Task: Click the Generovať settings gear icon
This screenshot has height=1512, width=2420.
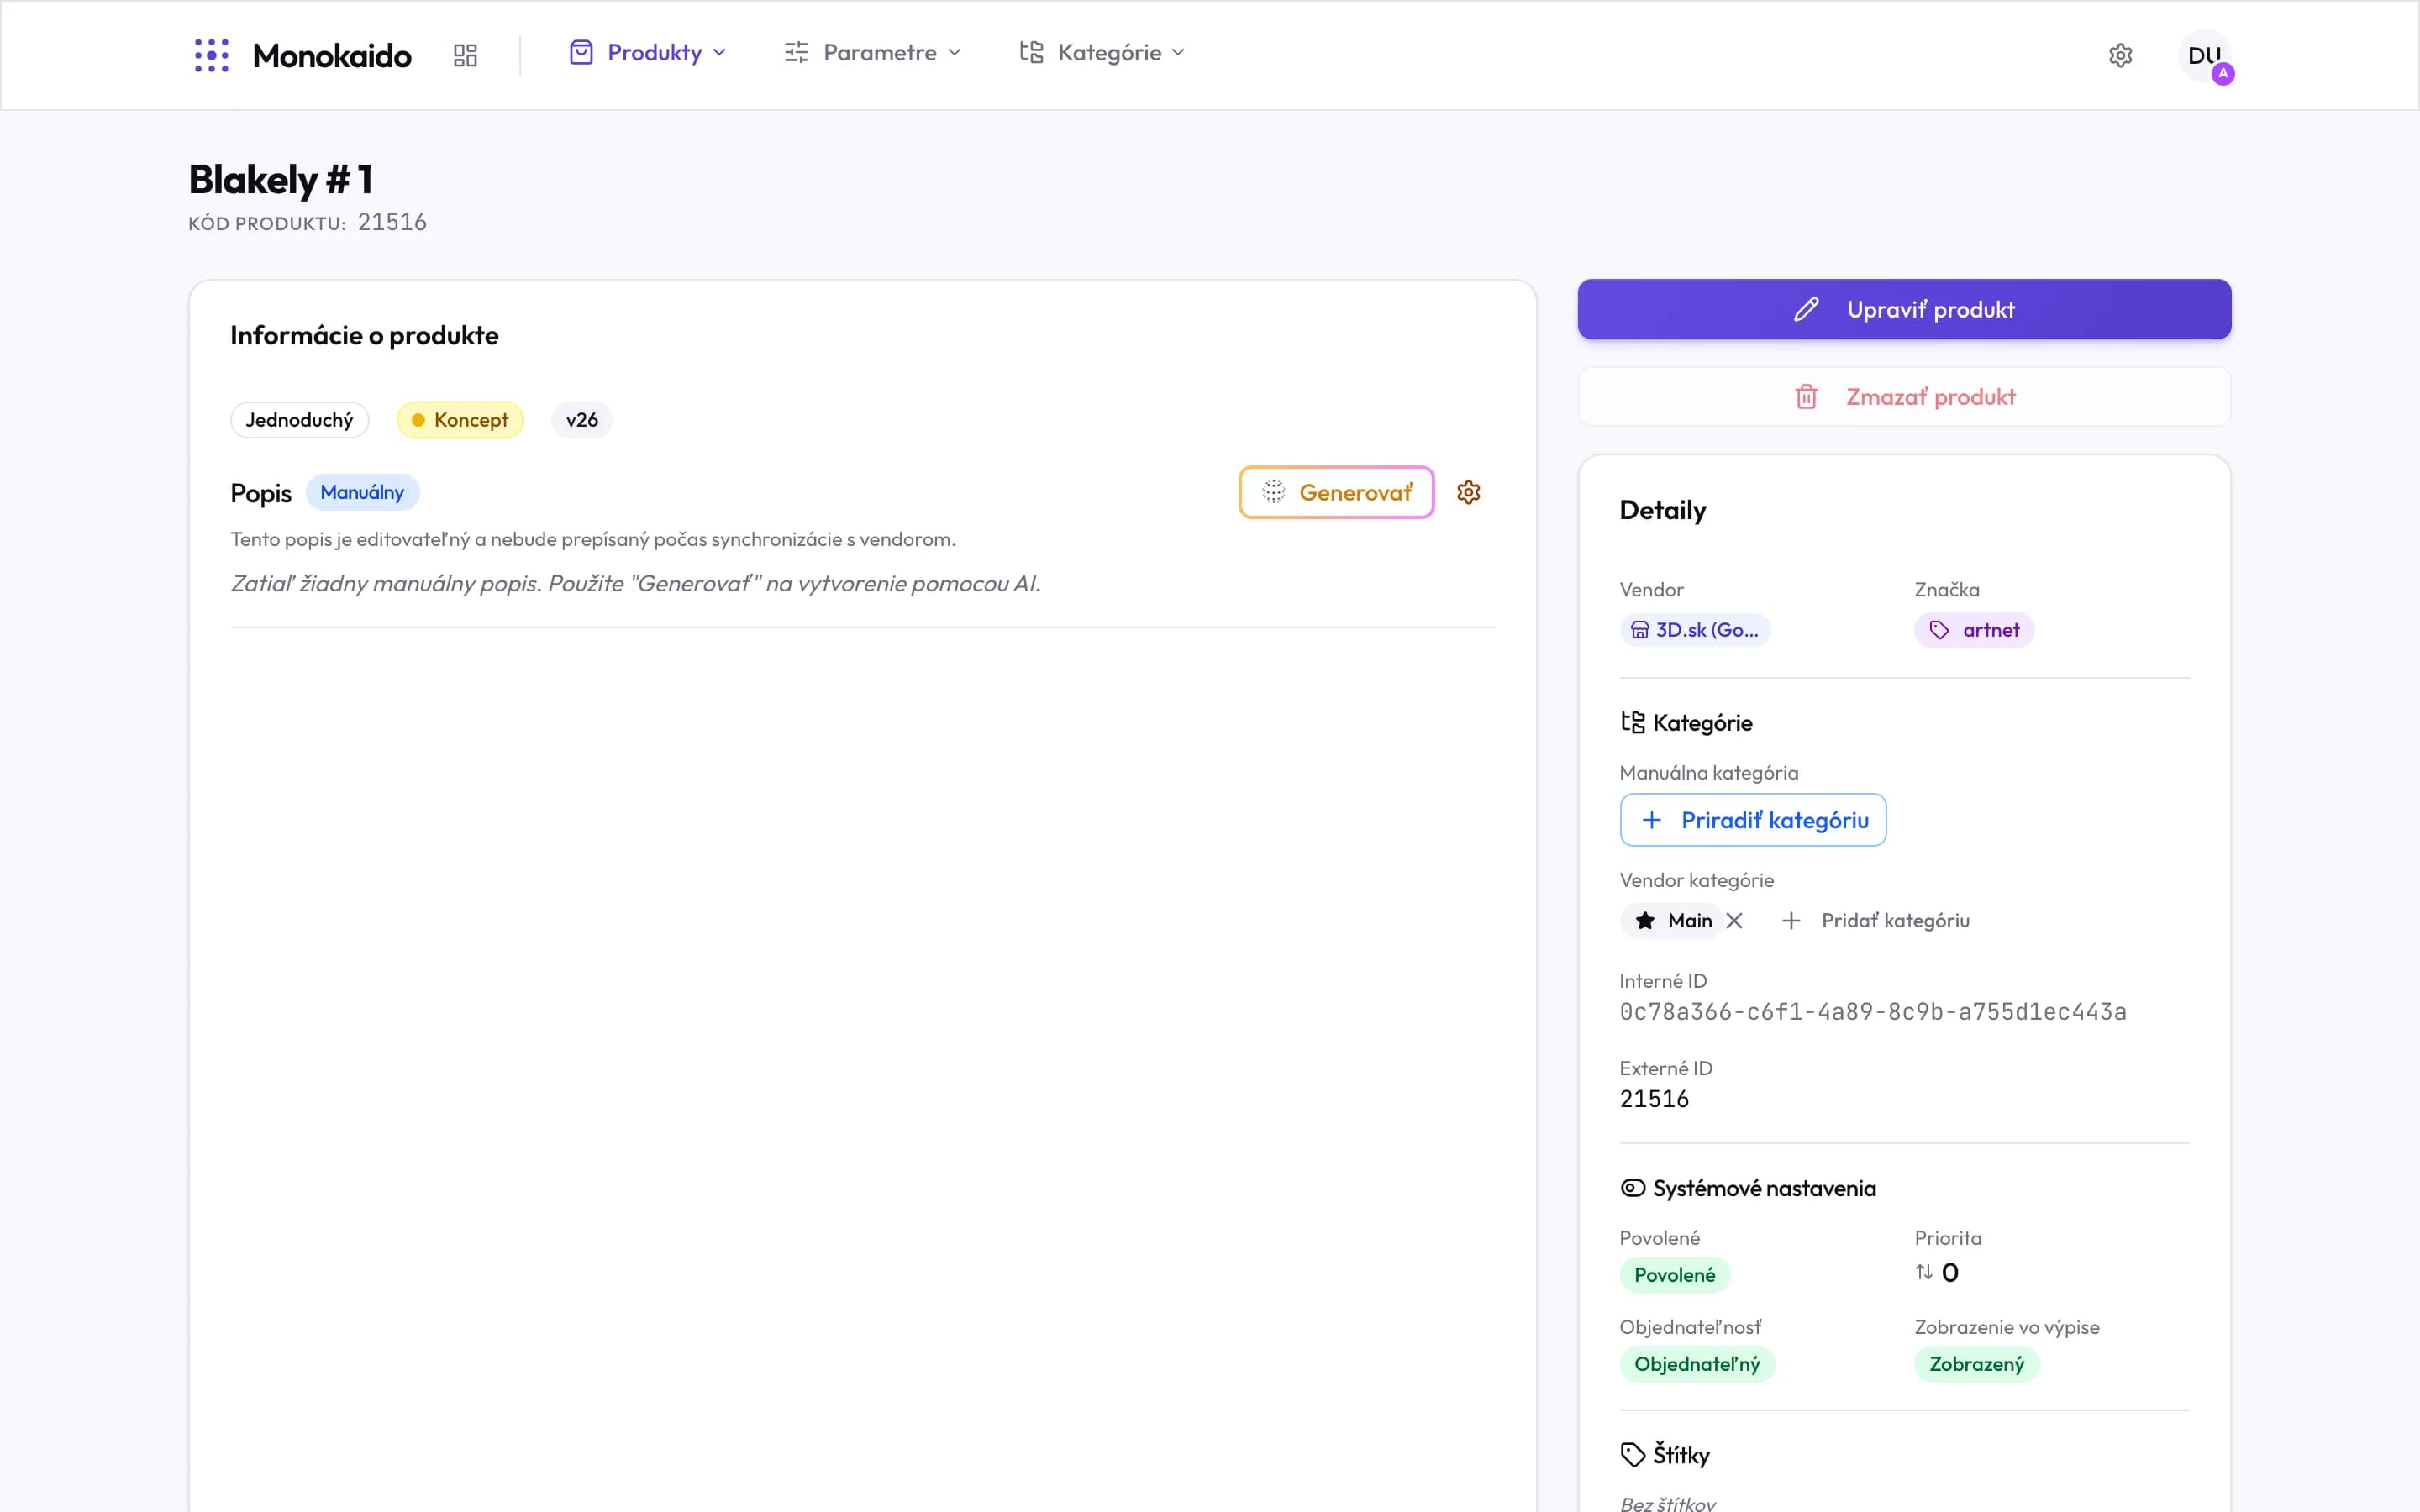Action: coord(1468,492)
